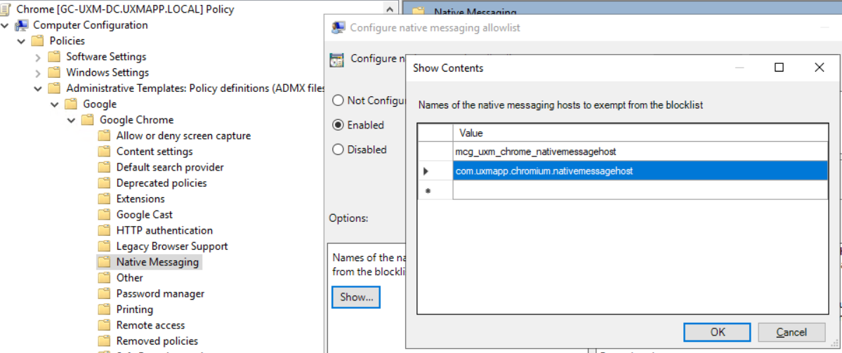The image size is (842, 353).
Task: Open the Legacy Browser Support item
Action: [x=172, y=246]
